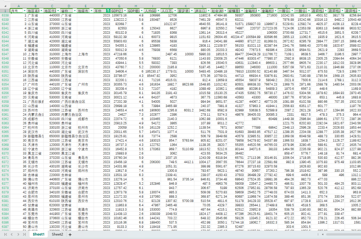Open the 城镇居民 filter dropdown
361x239 pixels.
coord(242,11)
